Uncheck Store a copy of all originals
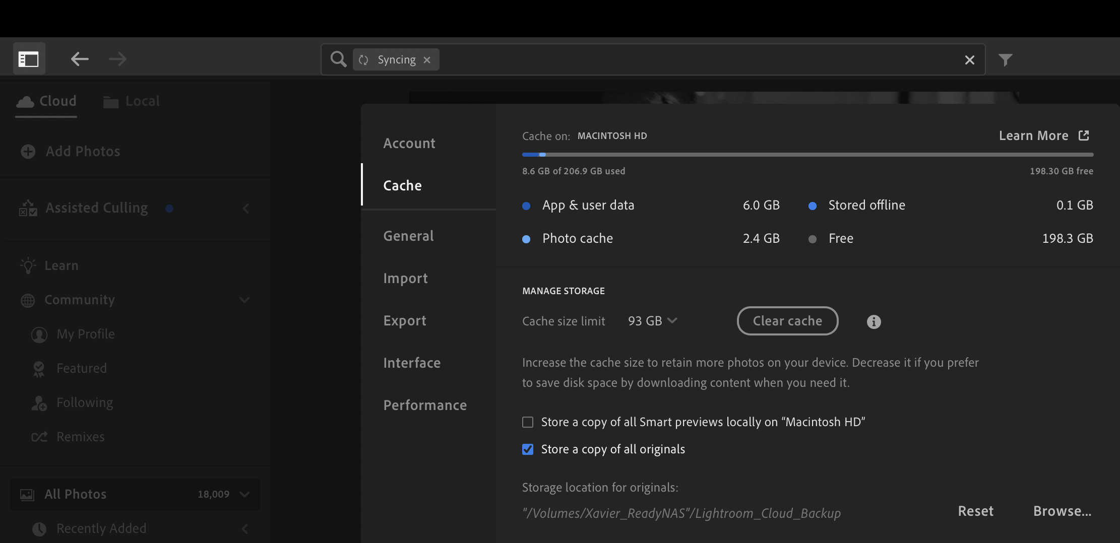Image resolution: width=1120 pixels, height=543 pixels. pyautogui.click(x=528, y=449)
